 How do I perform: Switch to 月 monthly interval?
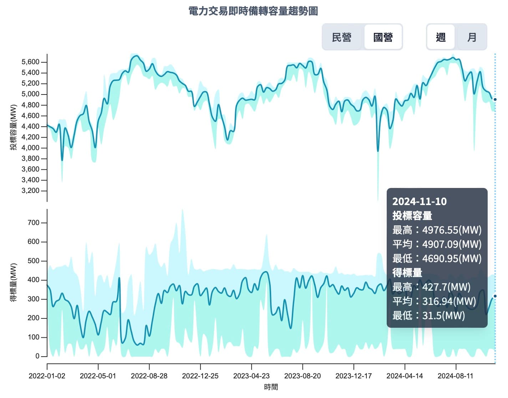pyautogui.click(x=472, y=37)
